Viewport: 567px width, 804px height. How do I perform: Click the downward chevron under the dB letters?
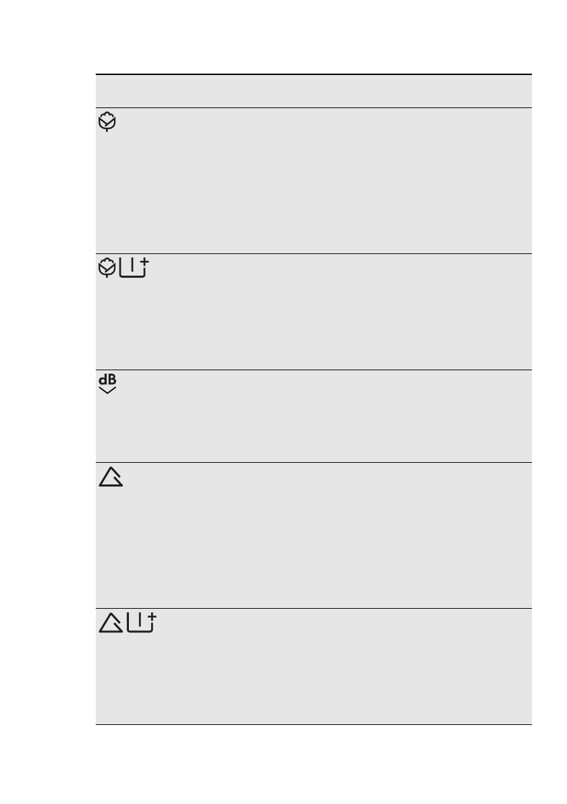[x=107, y=390]
